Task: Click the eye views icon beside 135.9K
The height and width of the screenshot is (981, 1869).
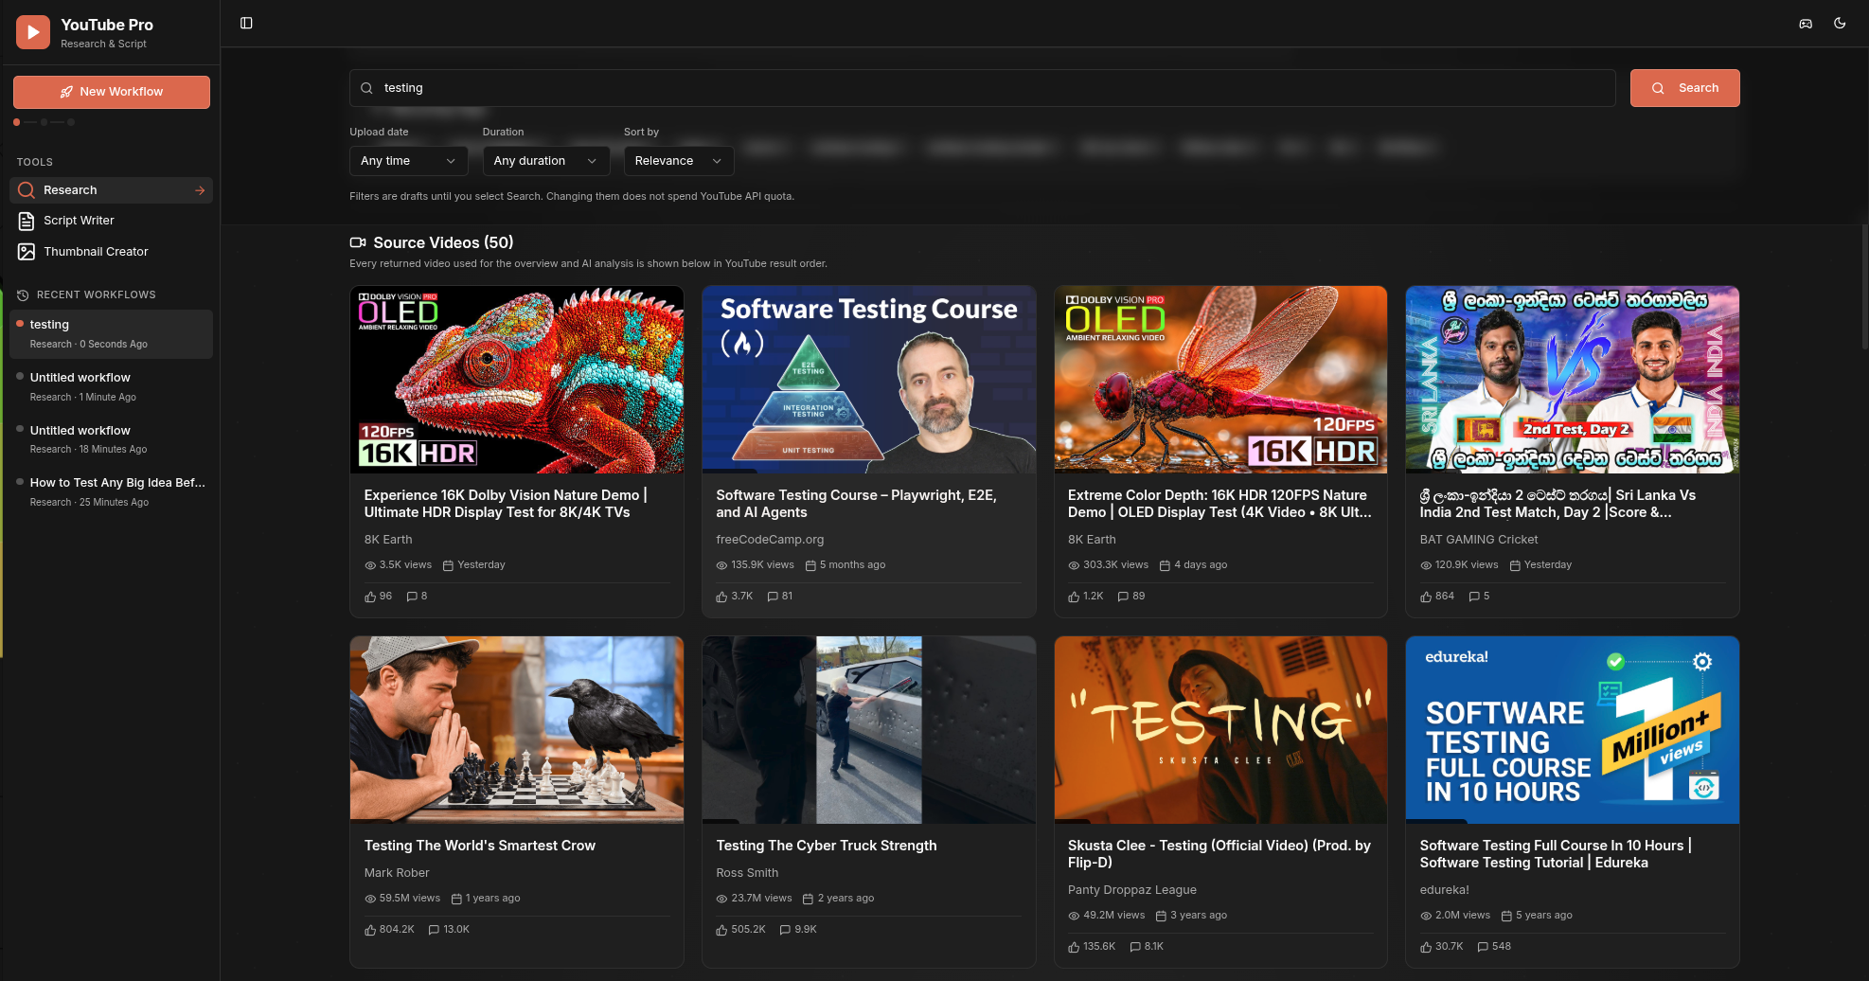Action: [x=721, y=565]
